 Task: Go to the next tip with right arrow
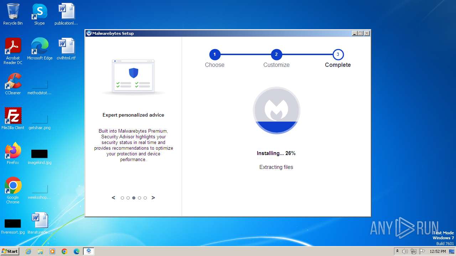pyautogui.click(x=153, y=198)
